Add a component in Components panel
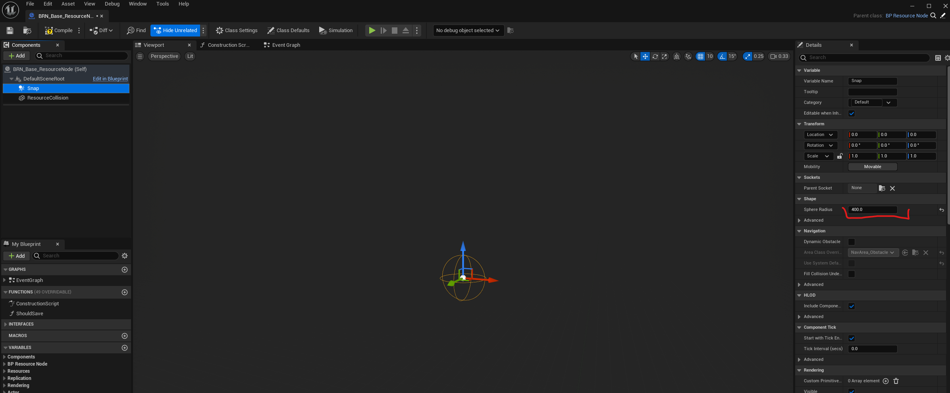The height and width of the screenshot is (393, 950). pos(17,56)
